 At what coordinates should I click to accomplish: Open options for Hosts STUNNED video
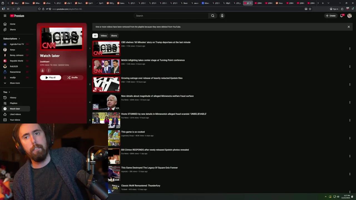tap(350, 120)
